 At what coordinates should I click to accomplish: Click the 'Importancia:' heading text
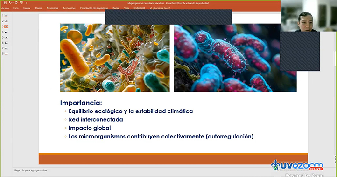point(81,103)
